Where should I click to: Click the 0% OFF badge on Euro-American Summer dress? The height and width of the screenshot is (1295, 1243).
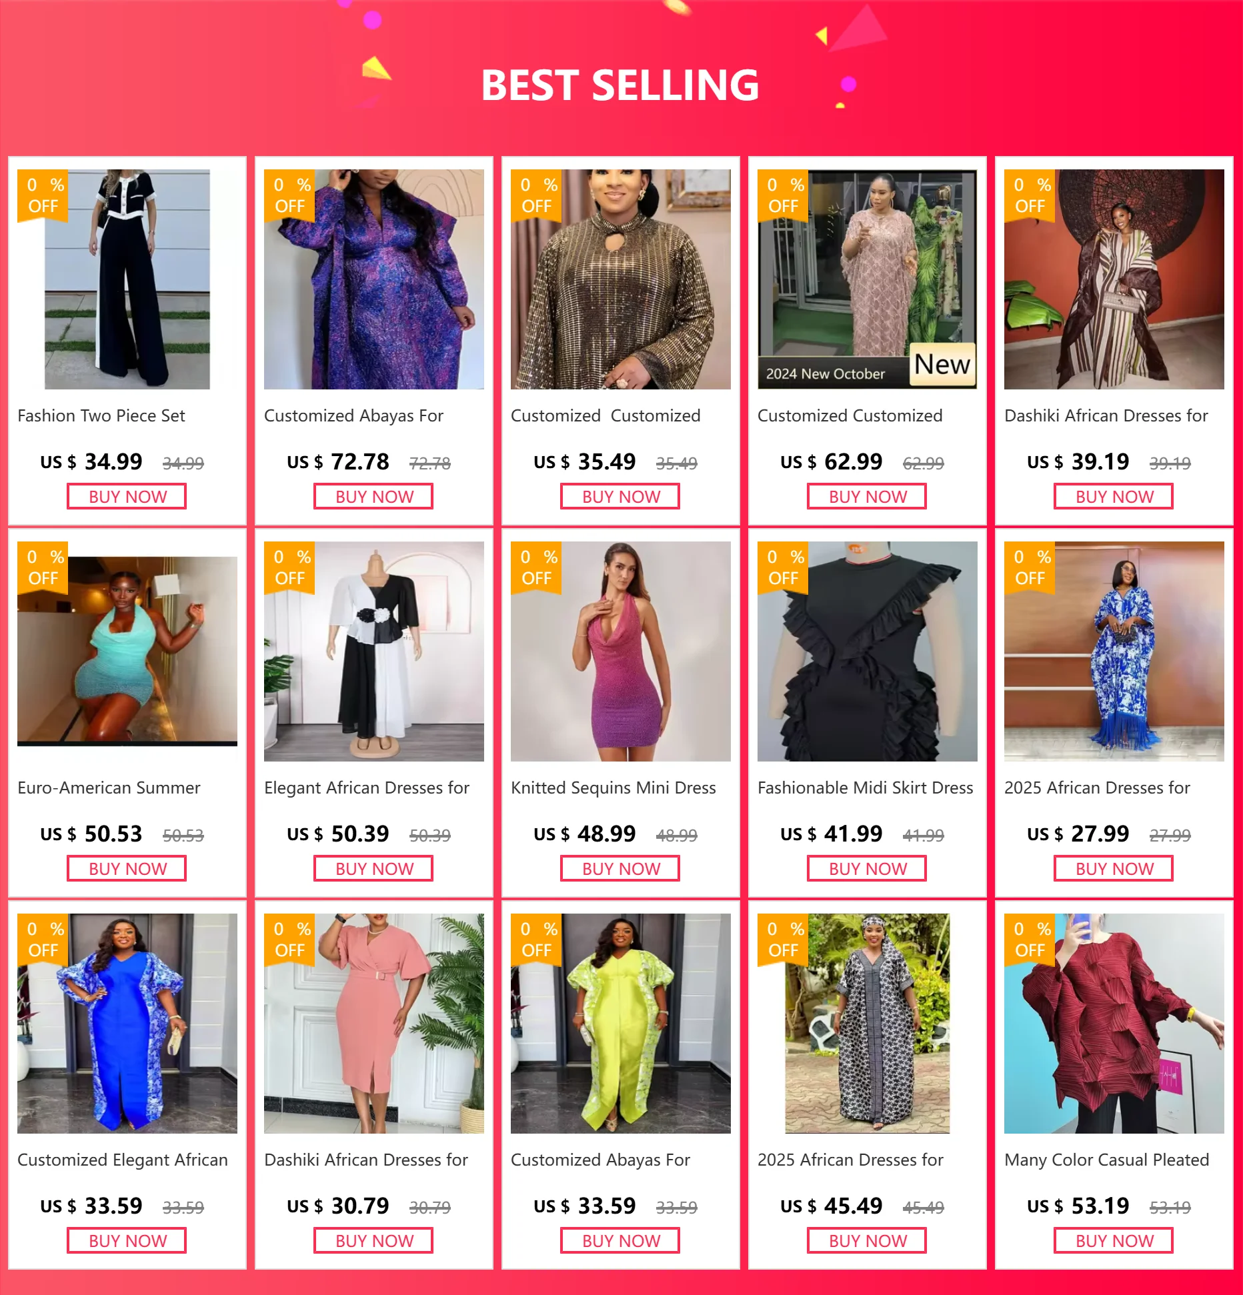click(x=43, y=567)
